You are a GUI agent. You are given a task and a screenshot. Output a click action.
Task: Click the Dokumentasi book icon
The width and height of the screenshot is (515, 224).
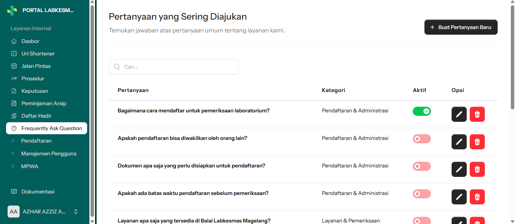14,192
